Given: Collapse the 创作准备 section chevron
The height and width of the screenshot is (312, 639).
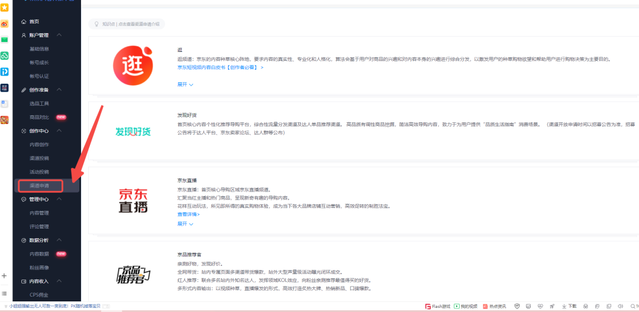Looking at the screenshot, I should click(x=59, y=89).
